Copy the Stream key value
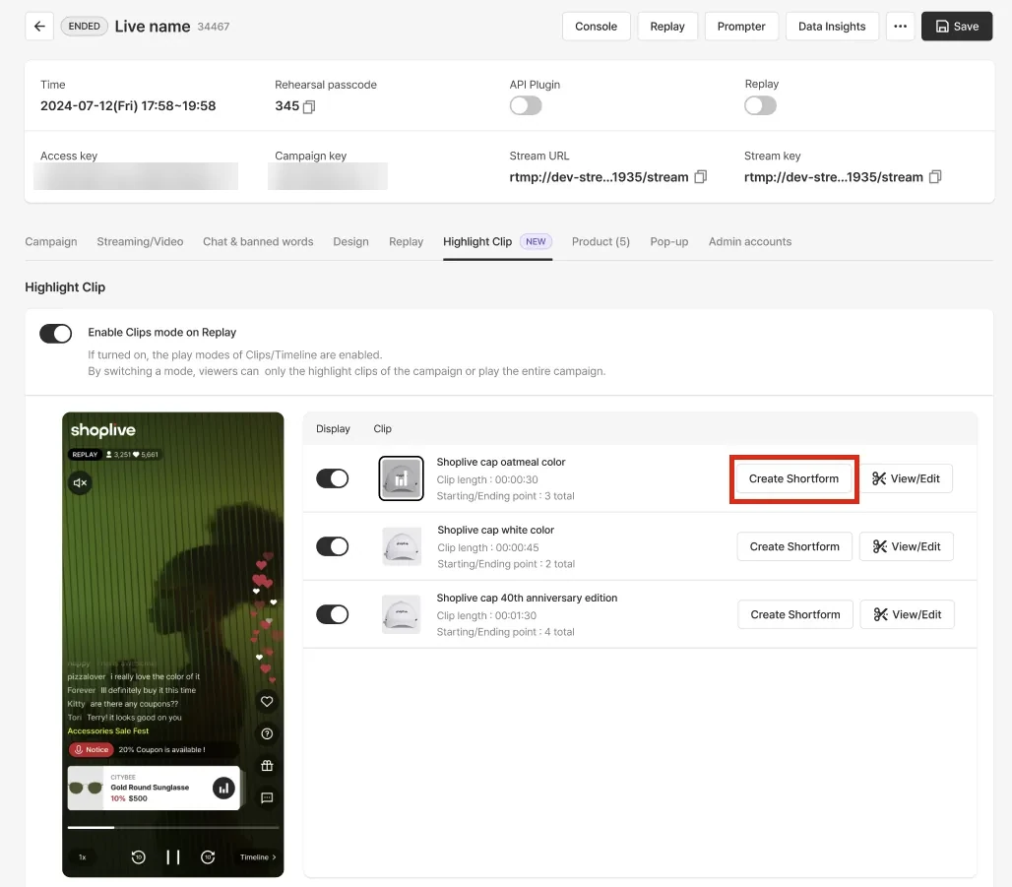The width and height of the screenshot is (1012, 887). point(935,177)
